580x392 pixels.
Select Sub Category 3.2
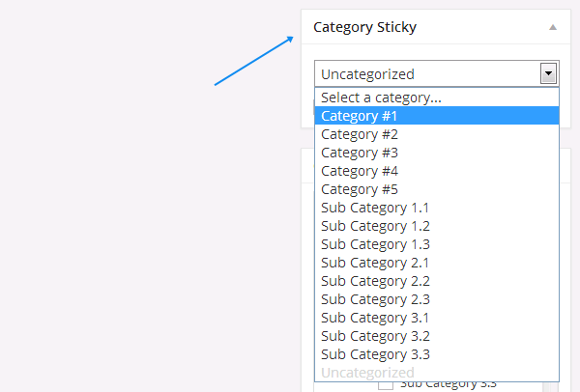coord(437,336)
